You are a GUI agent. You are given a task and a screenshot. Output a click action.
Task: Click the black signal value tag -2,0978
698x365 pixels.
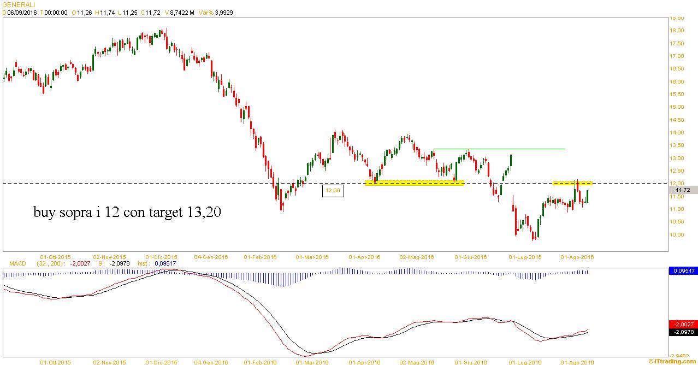coord(683,332)
